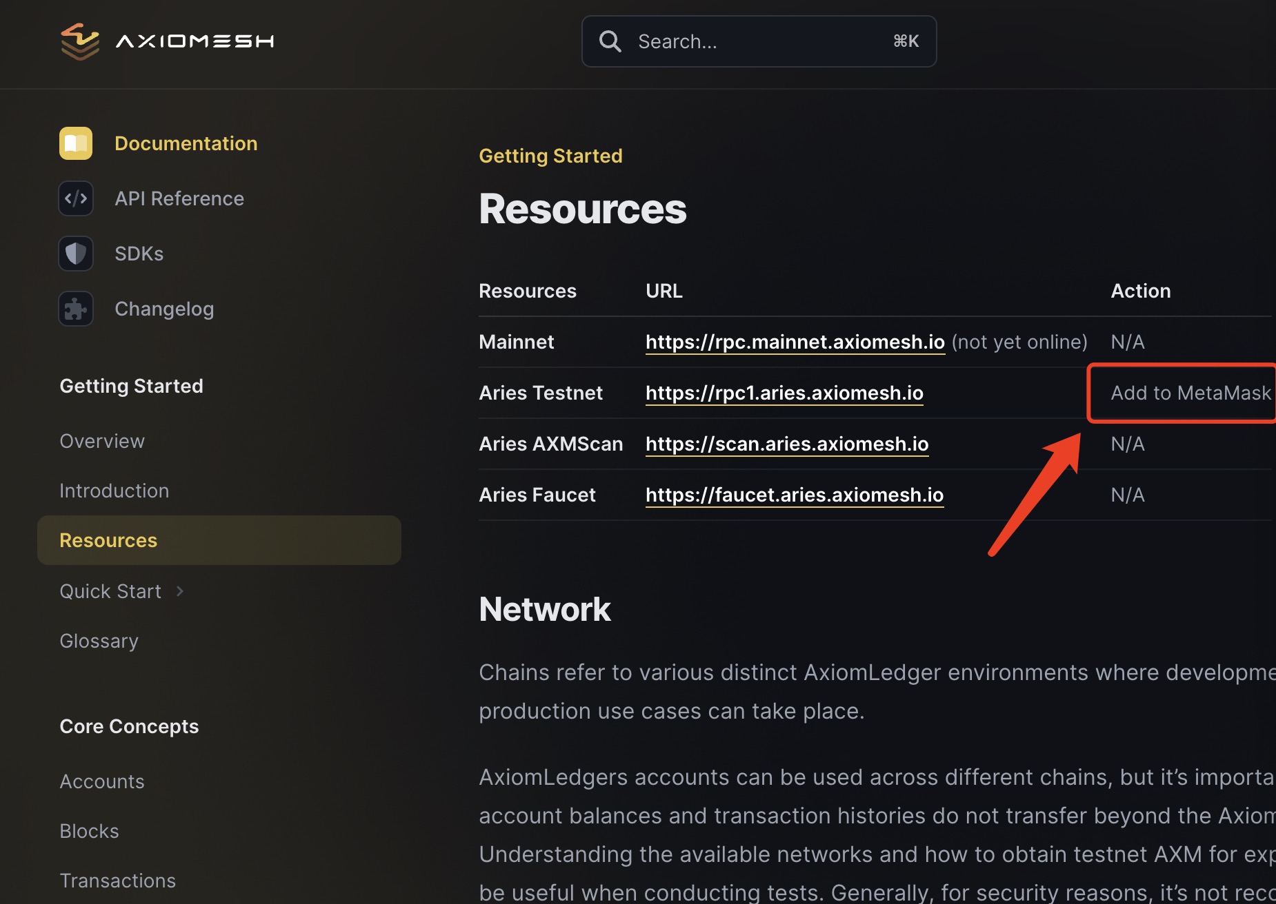Click the Core Concepts sidebar heading
The width and height of the screenshot is (1276, 904).
[x=129, y=726]
